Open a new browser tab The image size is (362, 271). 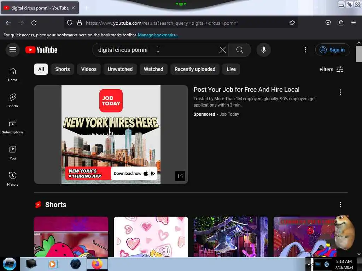pyautogui.click(x=86, y=8)
